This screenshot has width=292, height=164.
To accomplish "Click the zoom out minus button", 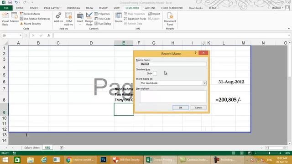I will click(x=255, y=153).
